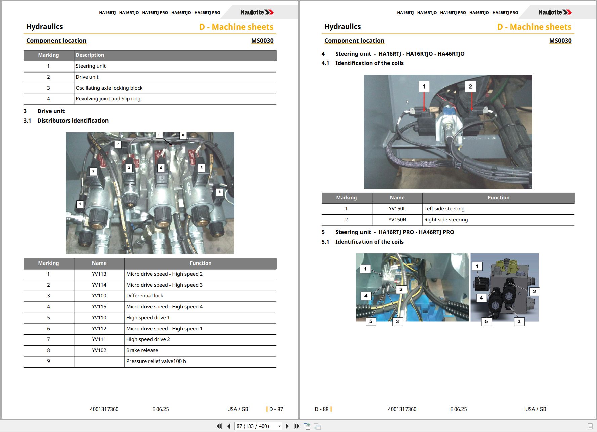Click the page layout icon at bottom right
597x432 pixels.
(590, 426)
